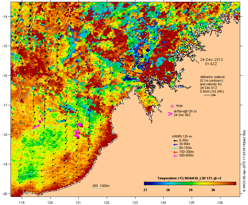Viewport: 248px width, 205px height.
Task: Click the 120 longitude axis label
Action: (50, 203)
